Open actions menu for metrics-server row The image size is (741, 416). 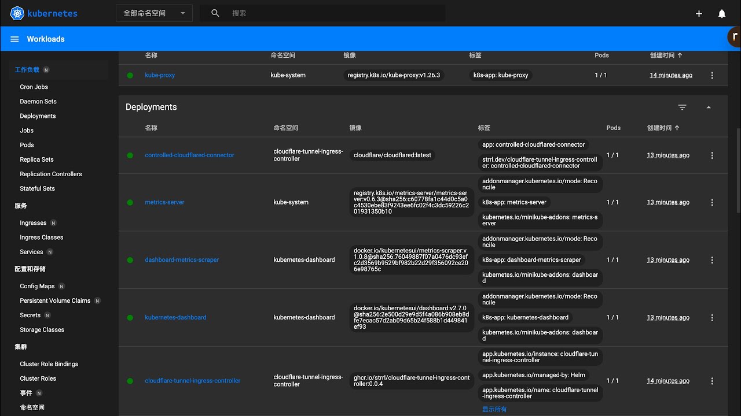point(712,202)
